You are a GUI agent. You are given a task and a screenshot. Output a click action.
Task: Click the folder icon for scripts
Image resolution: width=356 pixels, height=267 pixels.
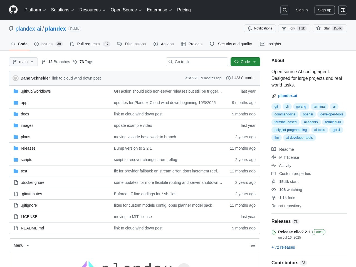tap(16, 160)
